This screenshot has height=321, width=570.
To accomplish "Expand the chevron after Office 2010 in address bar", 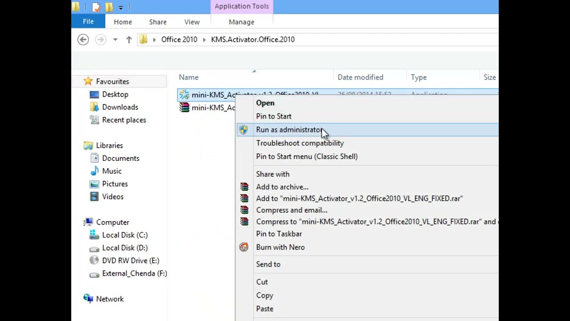I will pyautogui.click(x=204, y=40).
